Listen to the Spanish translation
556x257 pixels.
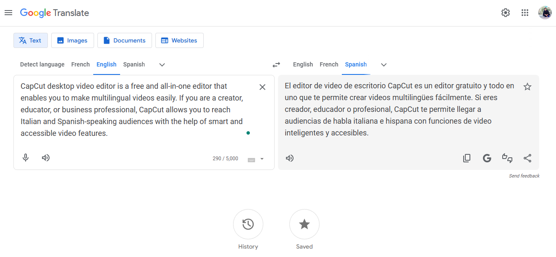tap(289, 158)
